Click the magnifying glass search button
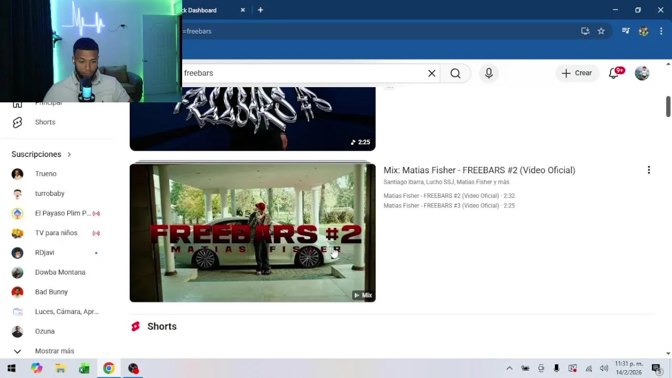672x378 pixels. point(455,73)
